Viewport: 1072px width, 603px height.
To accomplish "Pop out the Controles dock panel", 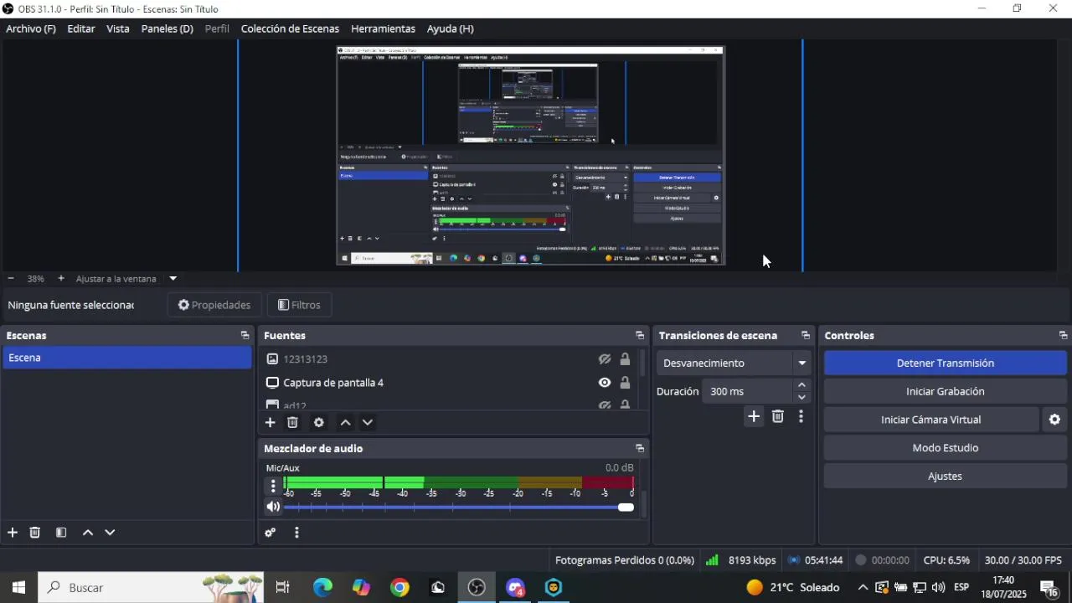I will click(x=1063, y=335).
